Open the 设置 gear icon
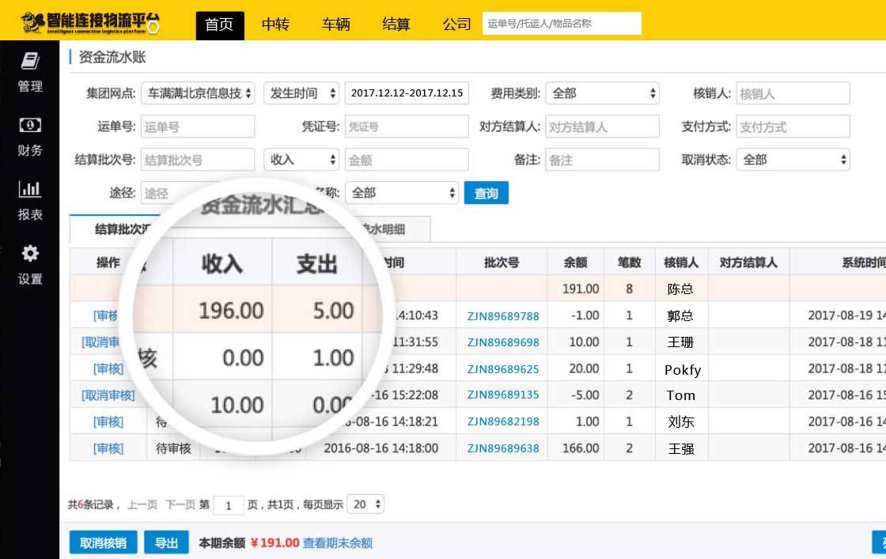 [30, 255]
